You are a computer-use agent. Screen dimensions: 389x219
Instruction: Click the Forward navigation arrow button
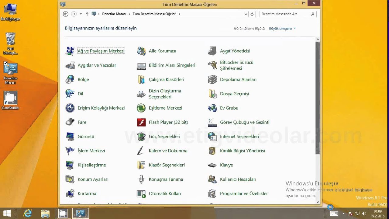tap(74, 14)
